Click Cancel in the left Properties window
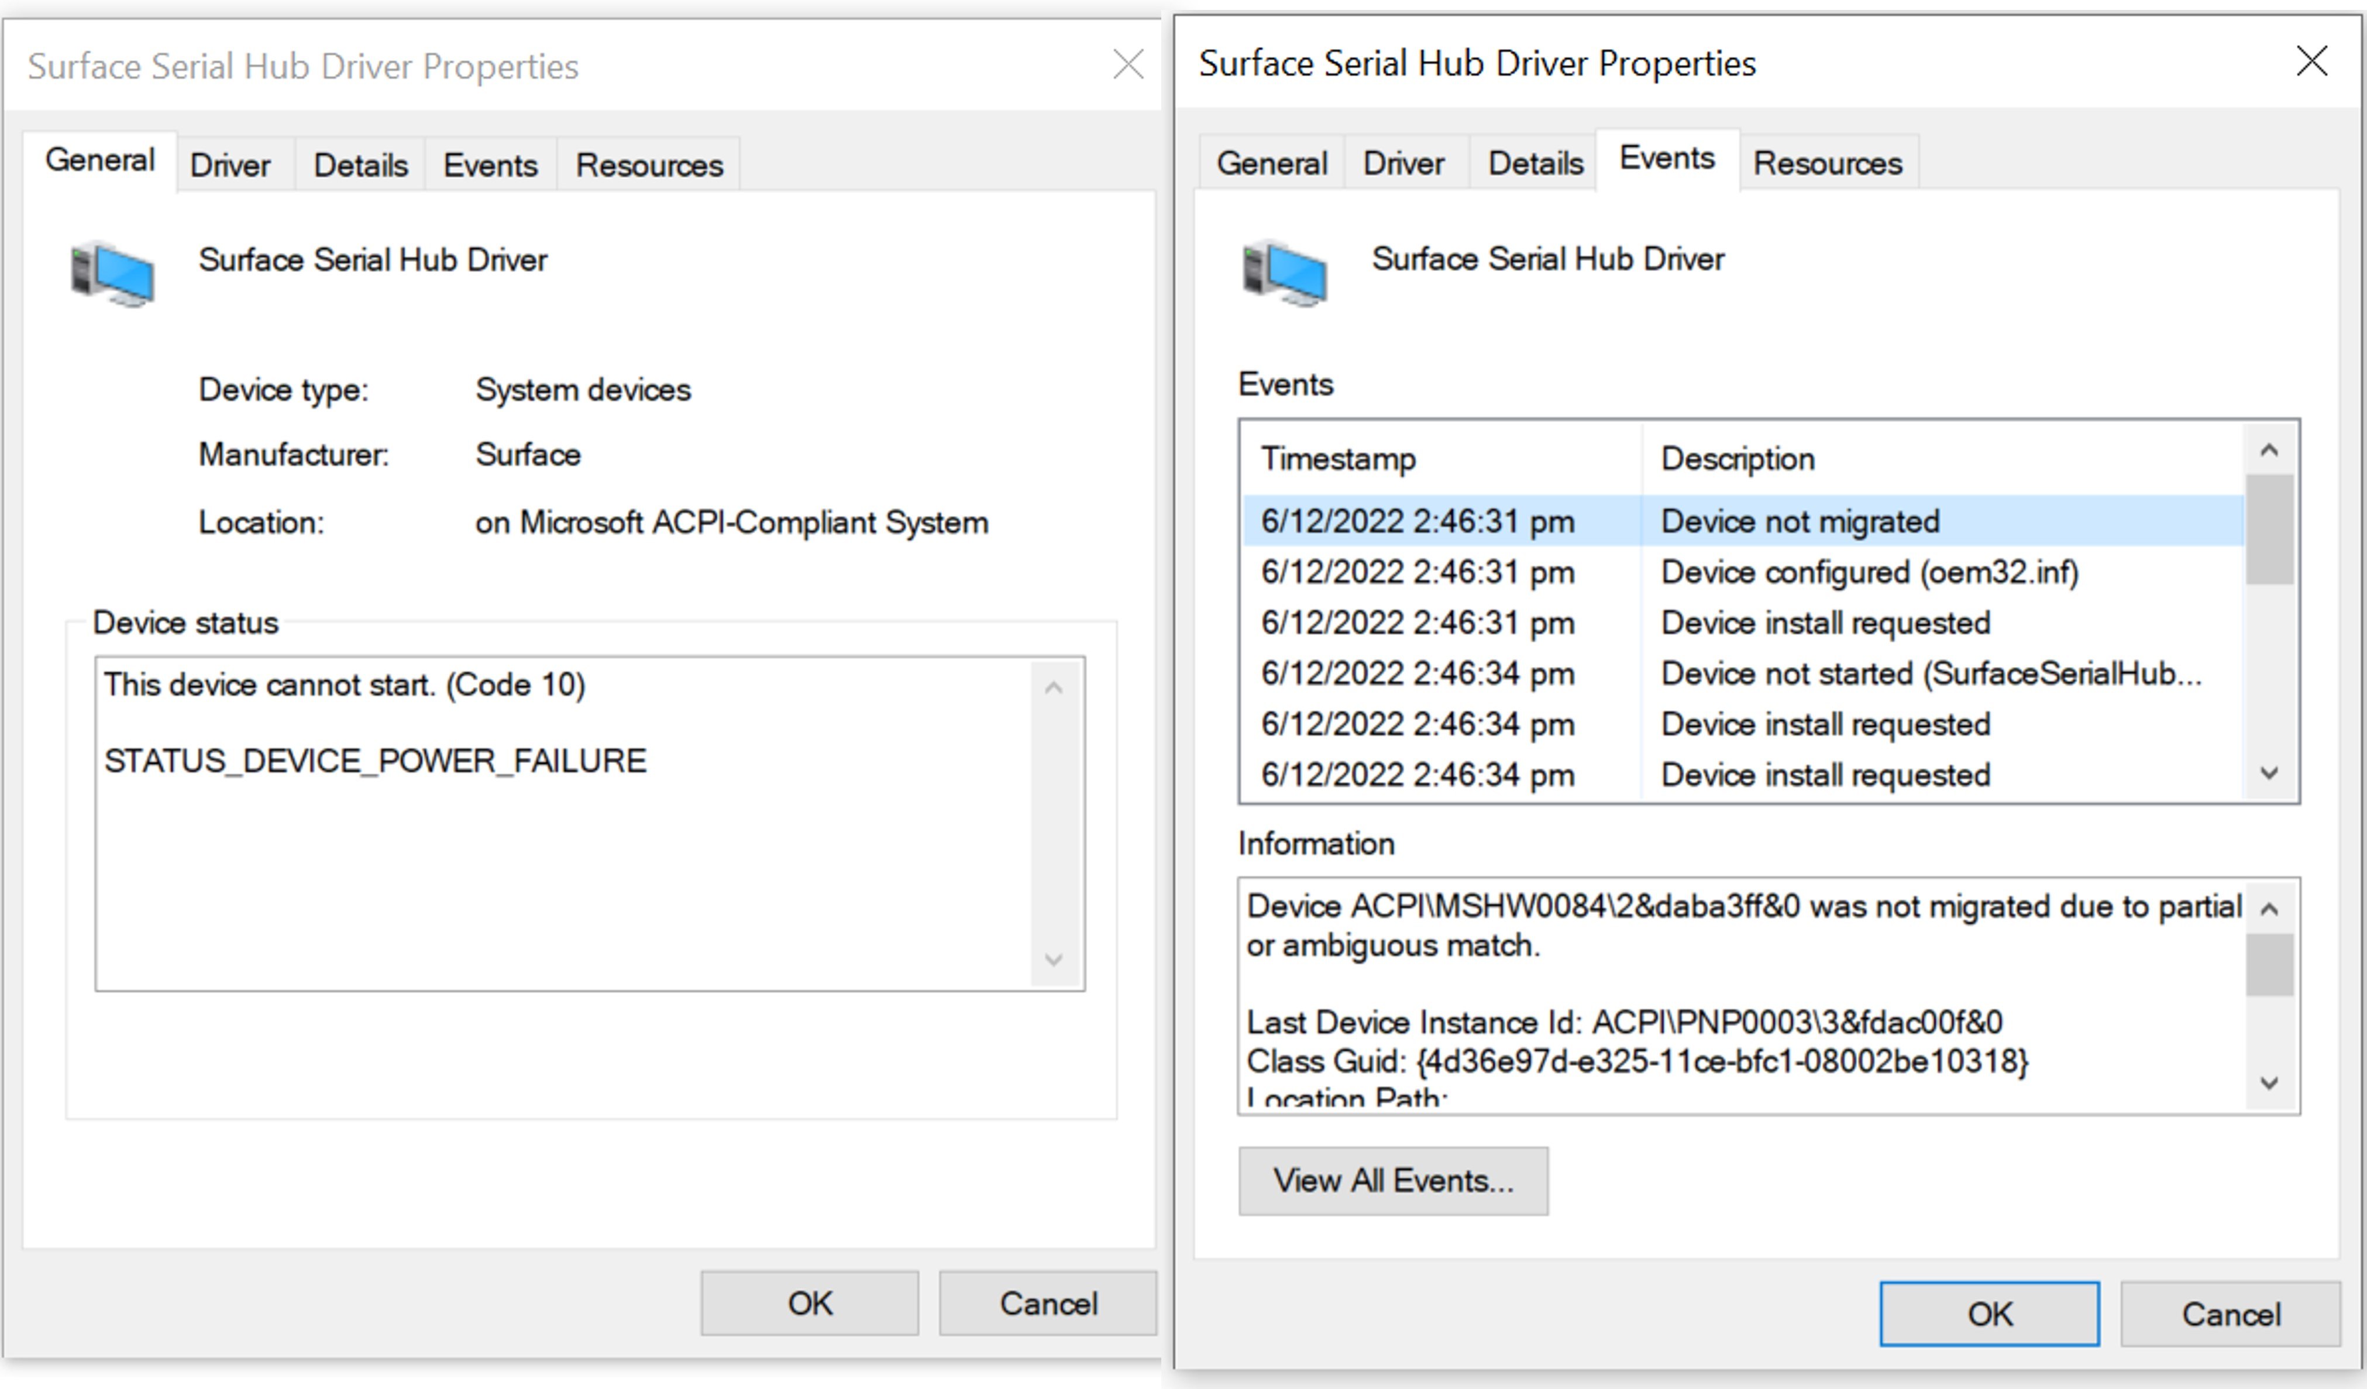This screenshot has width=2367, height=1389. pos(1048,1304)
